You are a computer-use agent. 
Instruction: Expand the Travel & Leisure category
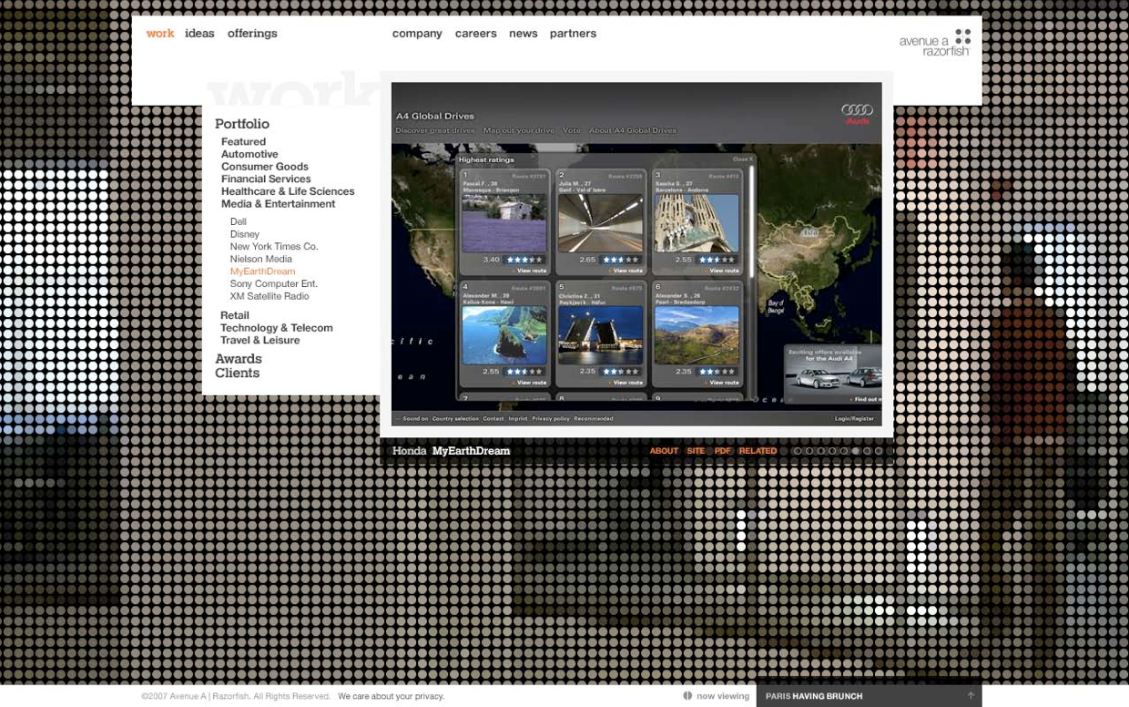(260, 341)
